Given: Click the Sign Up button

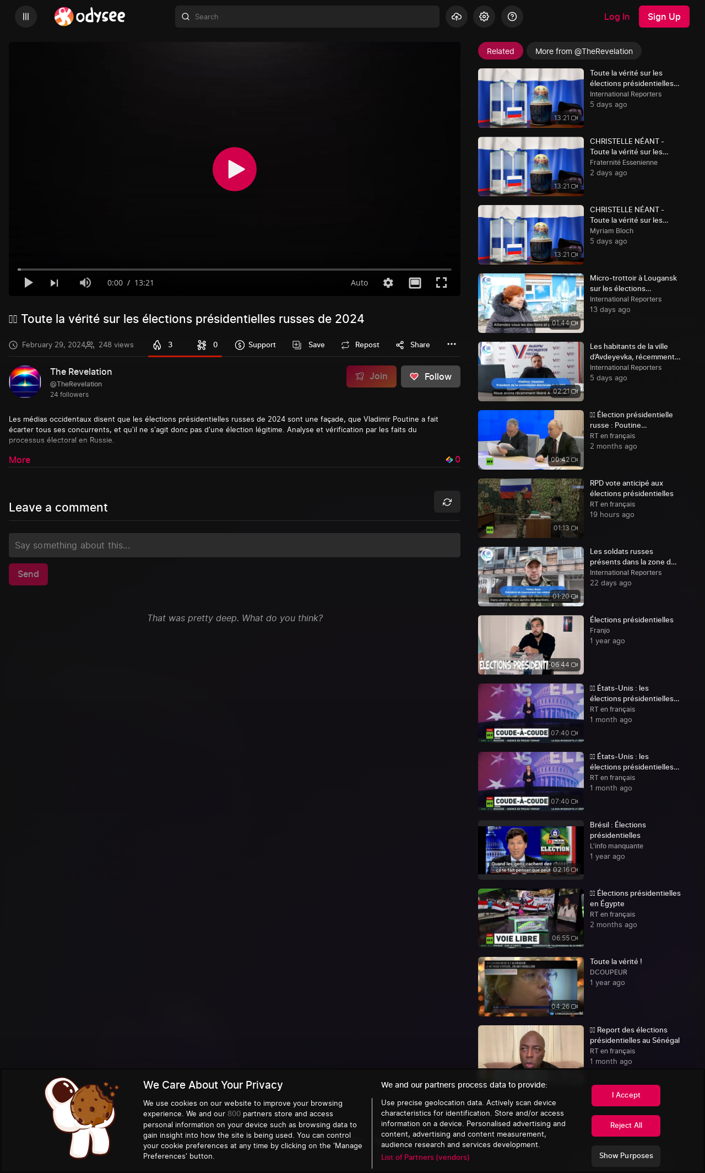Looking at the screenshot, I should 664,17.
